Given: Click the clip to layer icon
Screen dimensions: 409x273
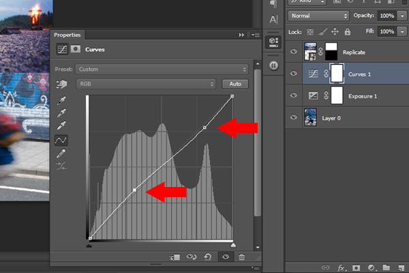Looking at the screenshot, I should [175, 257].
